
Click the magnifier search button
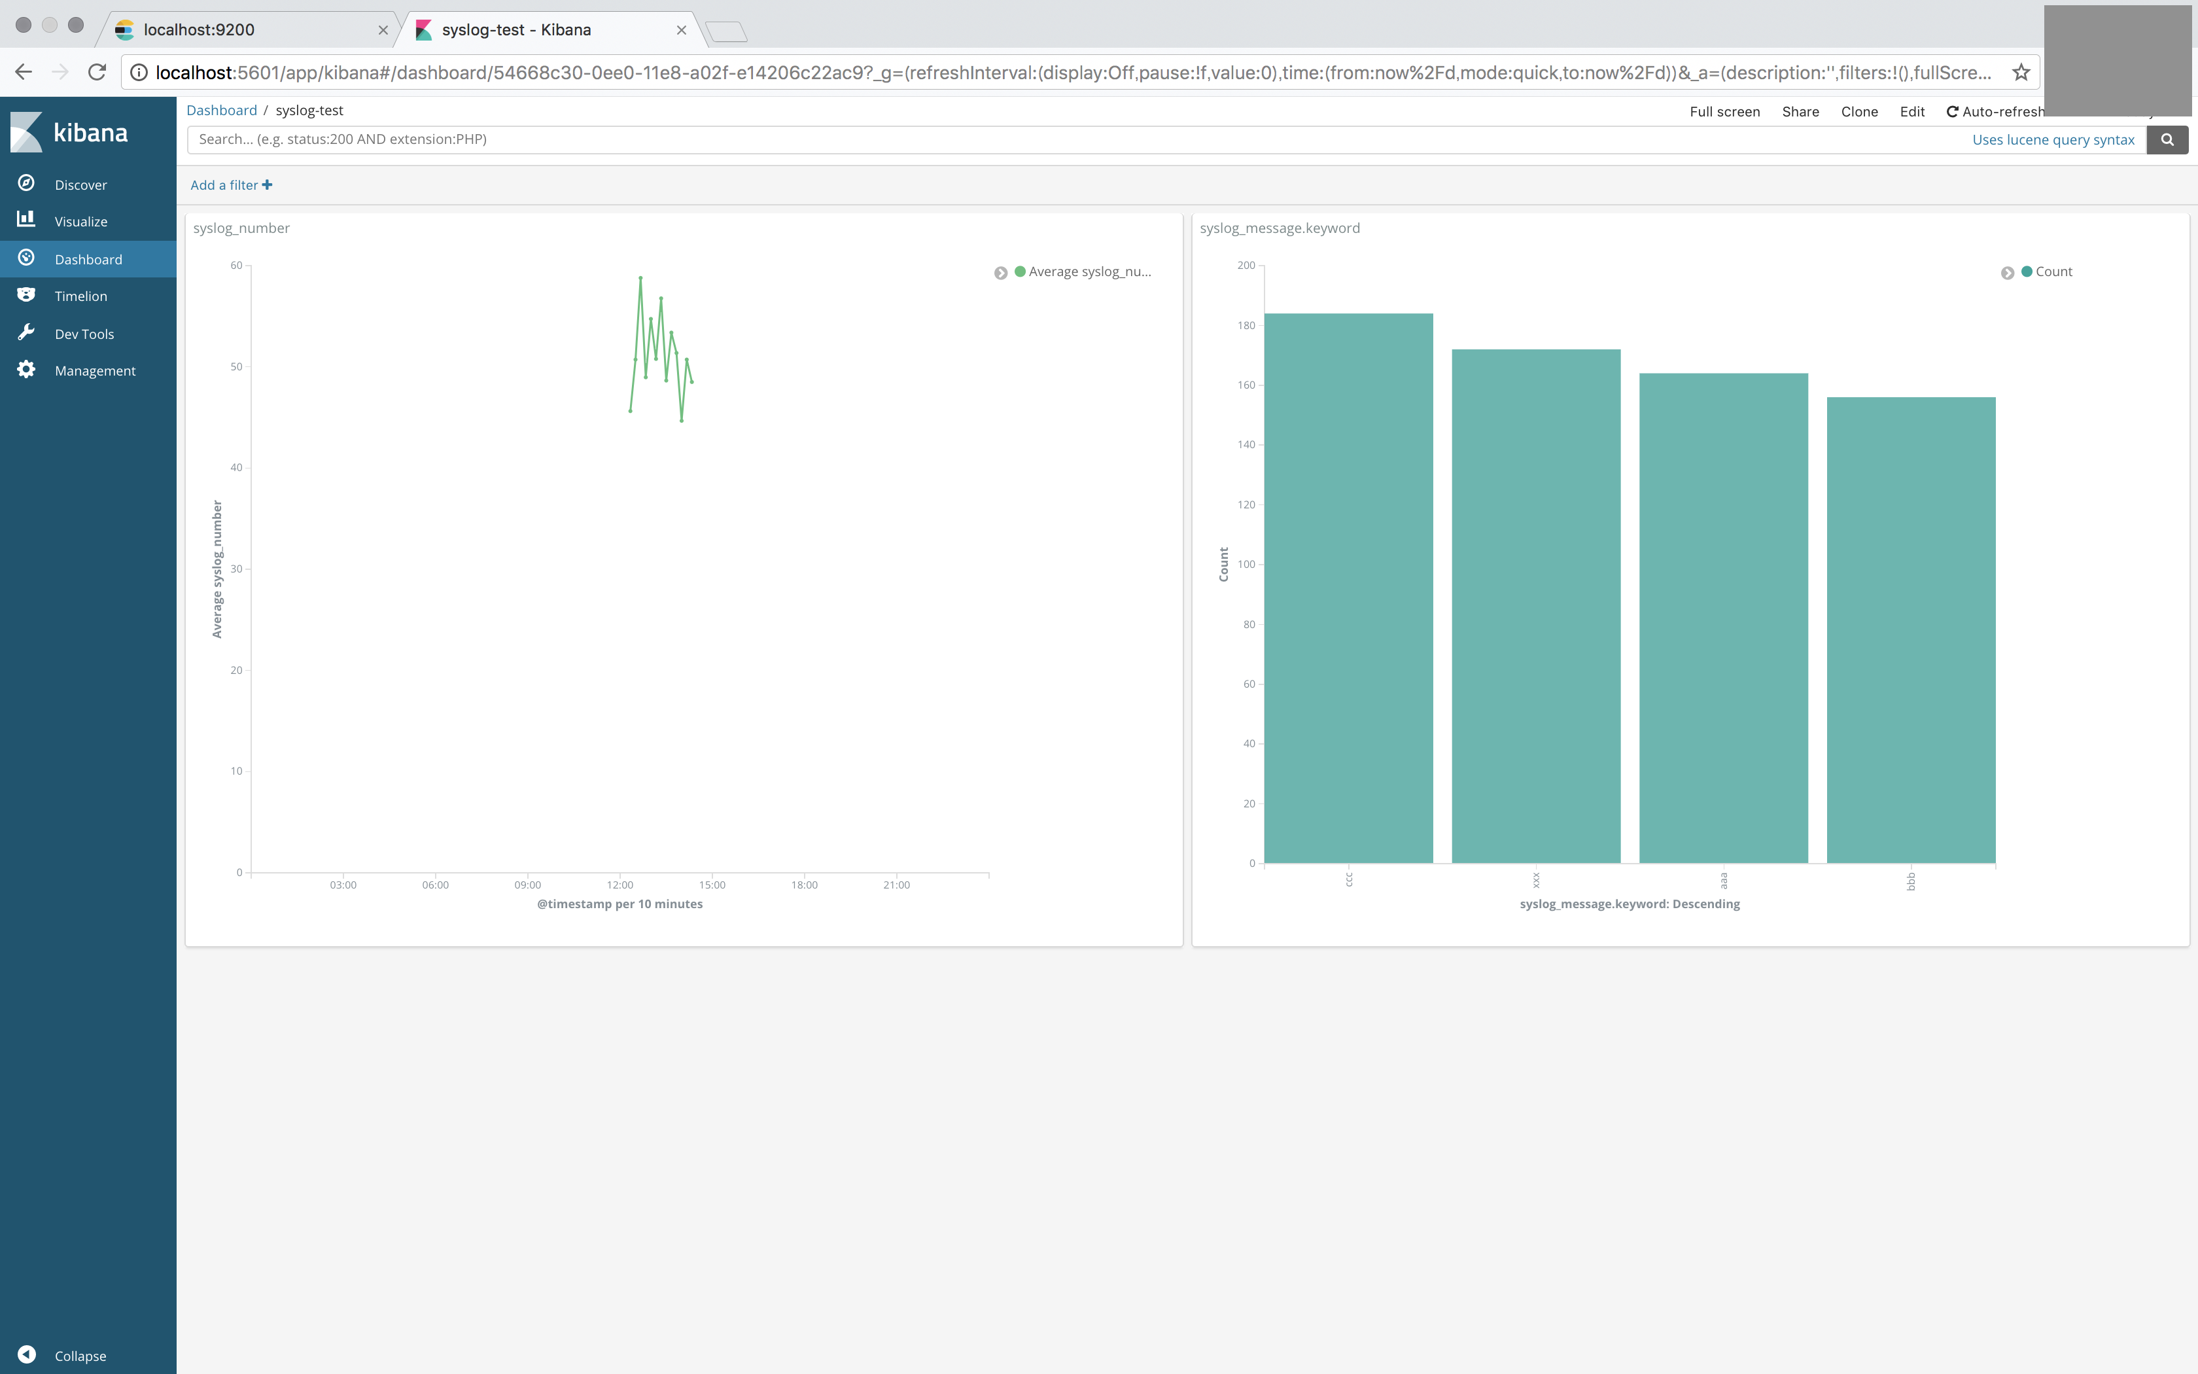[2167, 140]
